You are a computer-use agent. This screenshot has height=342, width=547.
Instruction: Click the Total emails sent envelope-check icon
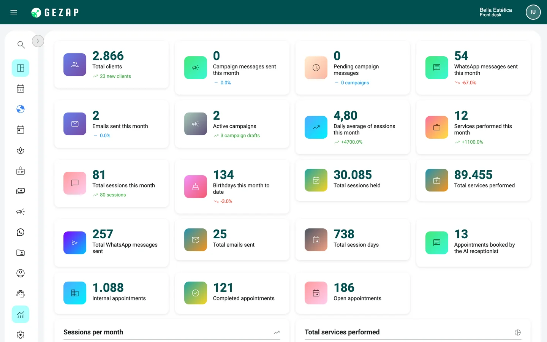(196, 240)
